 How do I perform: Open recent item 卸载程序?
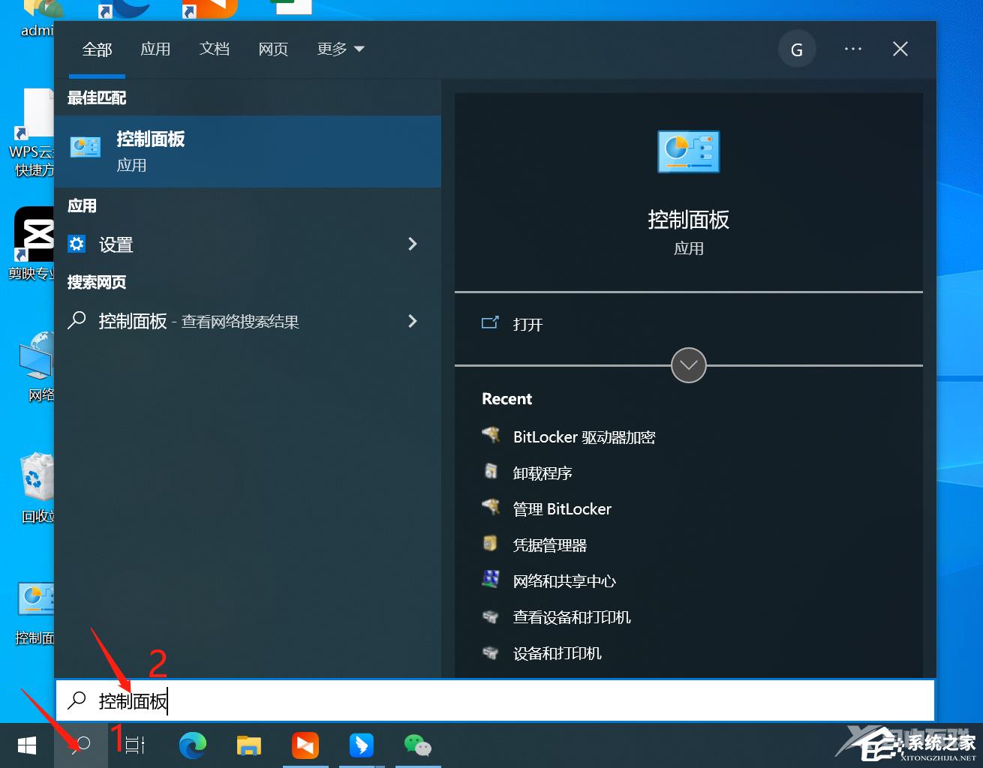[x=543, y=473]
